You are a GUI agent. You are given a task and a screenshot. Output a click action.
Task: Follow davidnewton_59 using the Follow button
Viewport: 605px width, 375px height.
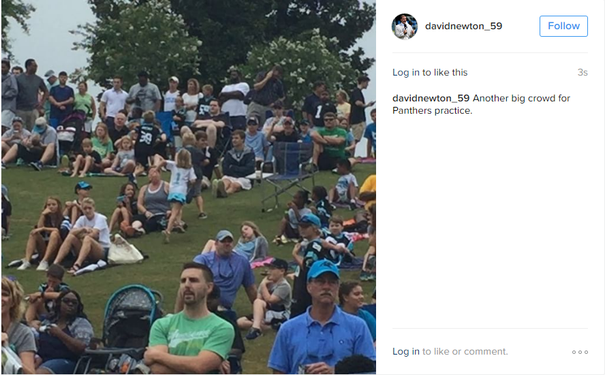tap(563, 27)
